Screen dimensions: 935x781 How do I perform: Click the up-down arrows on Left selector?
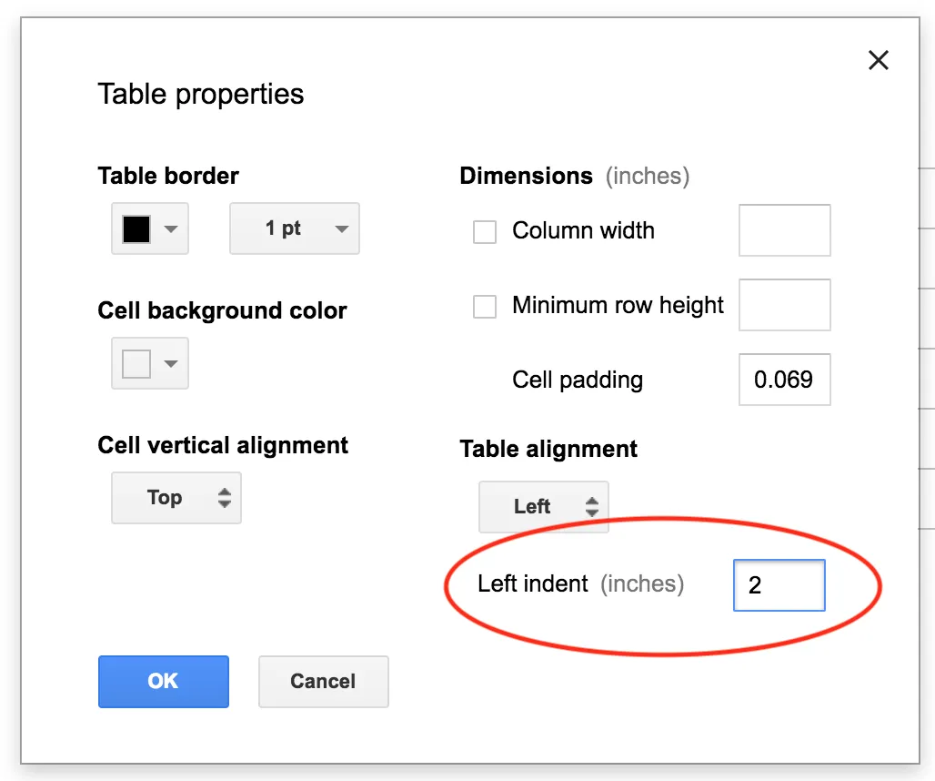click(591, 507)
